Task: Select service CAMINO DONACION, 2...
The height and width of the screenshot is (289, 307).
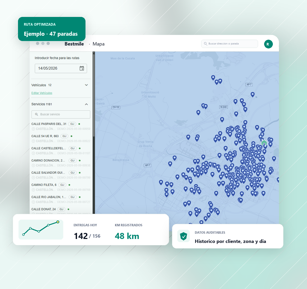Action: pyautogui.click(x=48, y=160)
